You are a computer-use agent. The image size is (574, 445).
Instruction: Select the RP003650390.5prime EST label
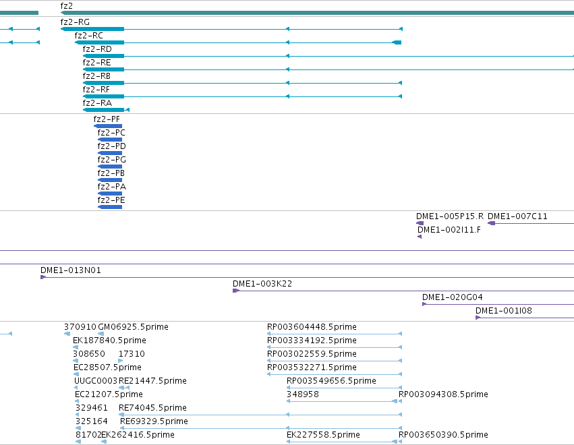(443, 435)
